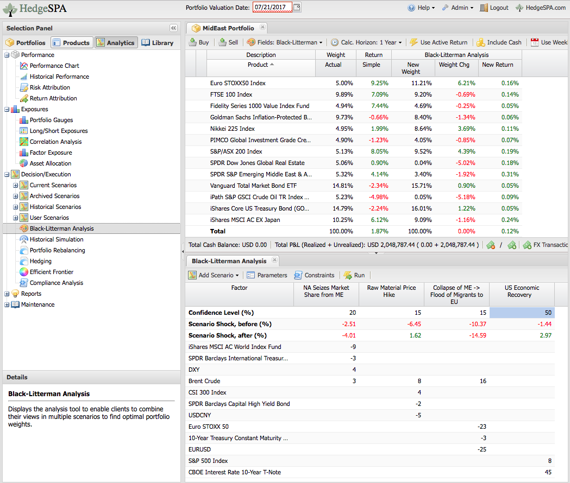Select the Euro STOXX50 Index row
The width and height of the screenshot is (570, 483).
tap(354, 83)
